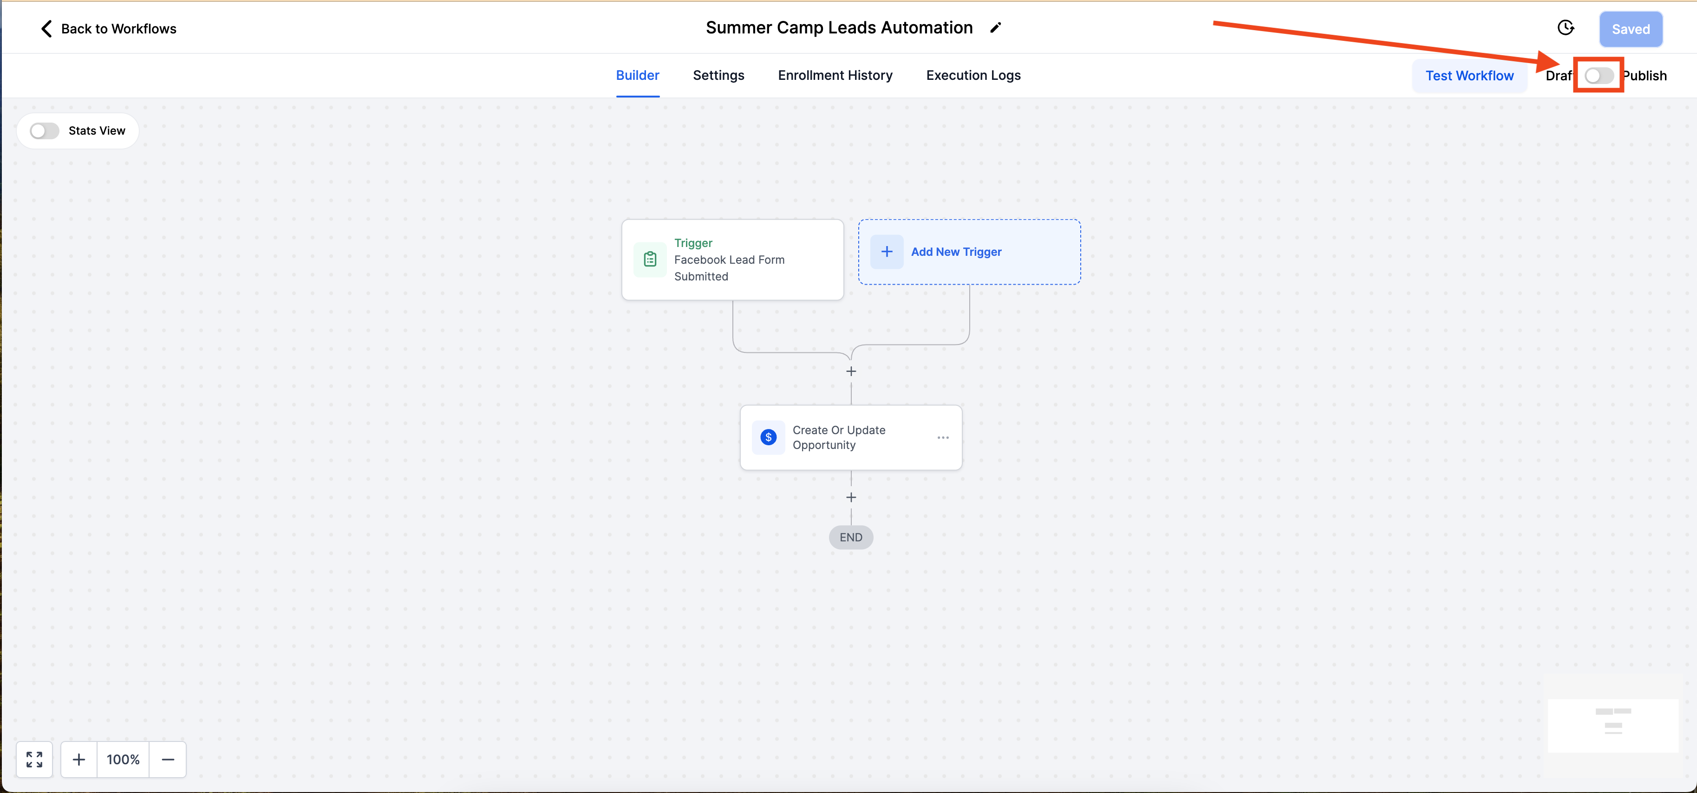Click the pencil icon to rename workflow
The height and width of the screenshot is (793, 1697).
995,28
